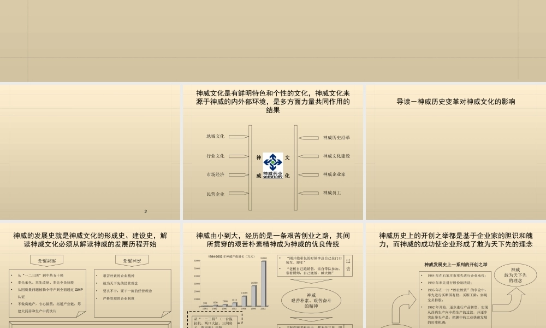The height and width of the screenshot is (328, 546).
Task: Click the 过去 label on the chart slide
Action: coord(347,266)
